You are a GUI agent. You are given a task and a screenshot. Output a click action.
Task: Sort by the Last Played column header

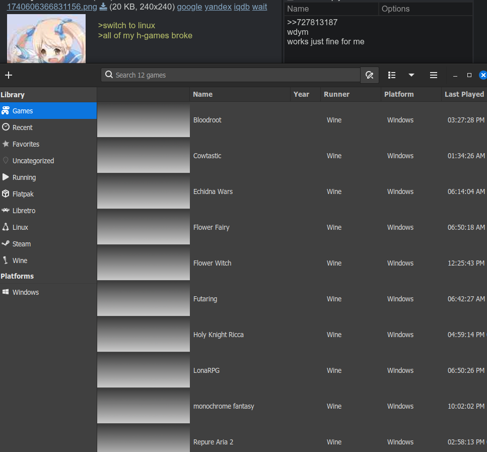(464, 94)
